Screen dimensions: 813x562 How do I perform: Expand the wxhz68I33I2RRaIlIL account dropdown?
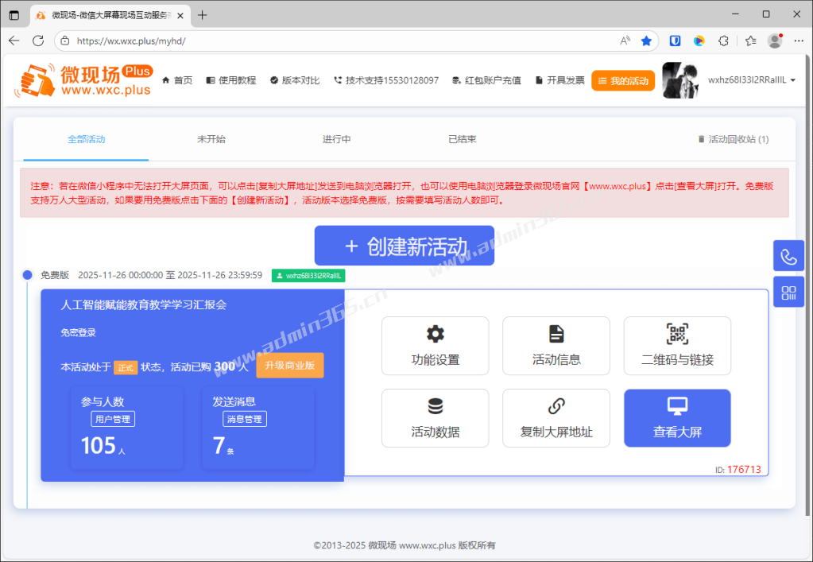751,80
